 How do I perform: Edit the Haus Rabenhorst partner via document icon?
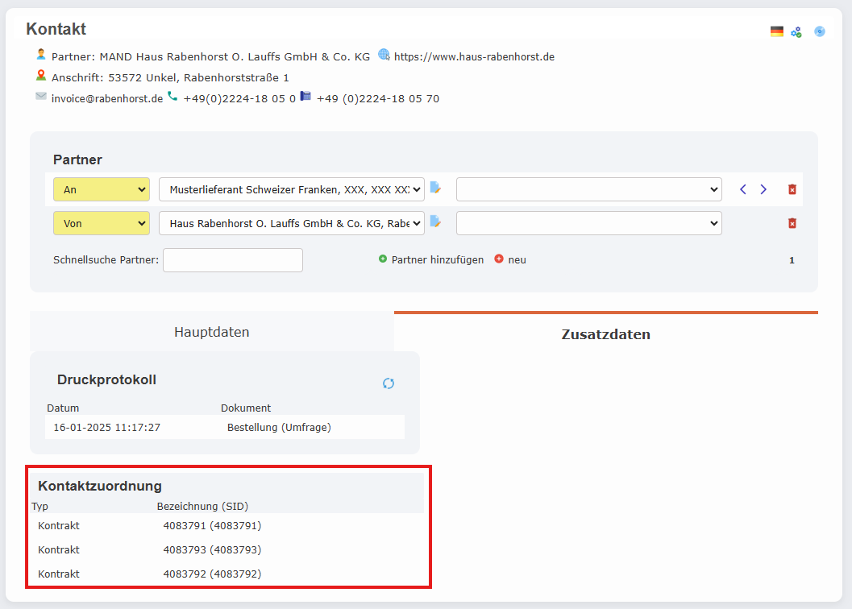(436, 222)
